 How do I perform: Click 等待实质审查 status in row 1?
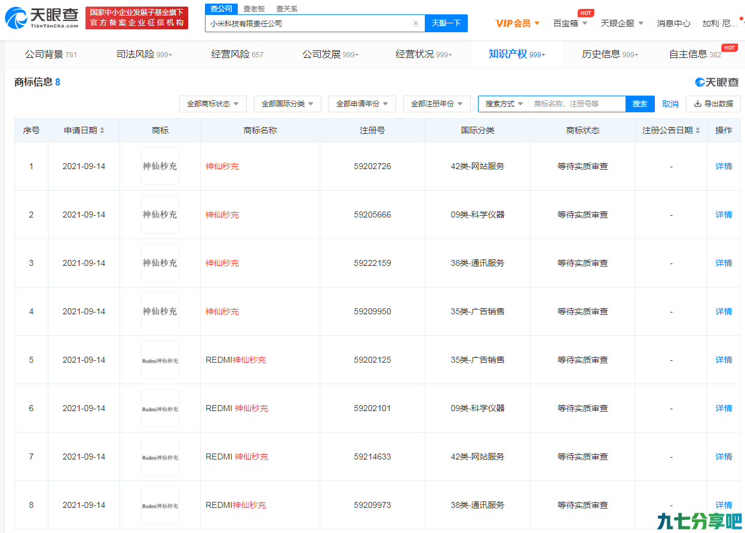click(582, 166)
